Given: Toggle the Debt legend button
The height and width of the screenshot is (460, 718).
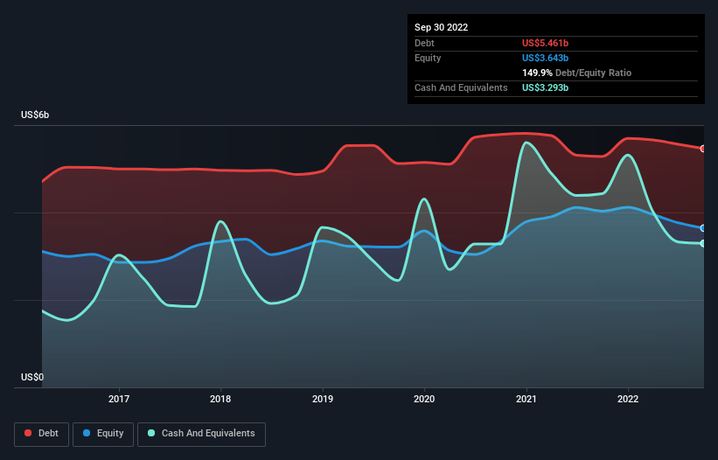Looking at the screenshot, I should point(42,434).
